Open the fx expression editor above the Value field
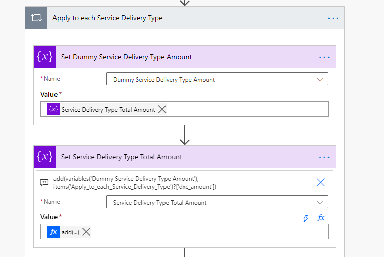 [x=320, y=217]
